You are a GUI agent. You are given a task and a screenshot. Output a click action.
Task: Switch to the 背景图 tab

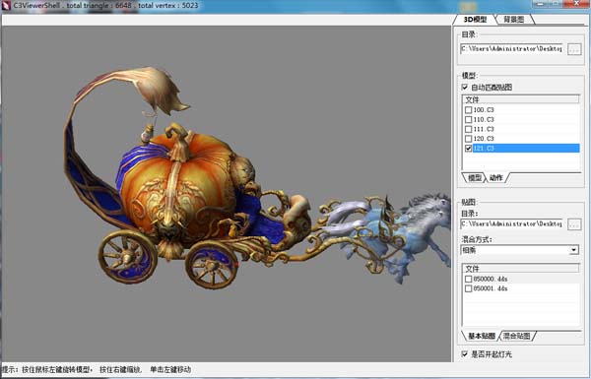click(514, 20)
